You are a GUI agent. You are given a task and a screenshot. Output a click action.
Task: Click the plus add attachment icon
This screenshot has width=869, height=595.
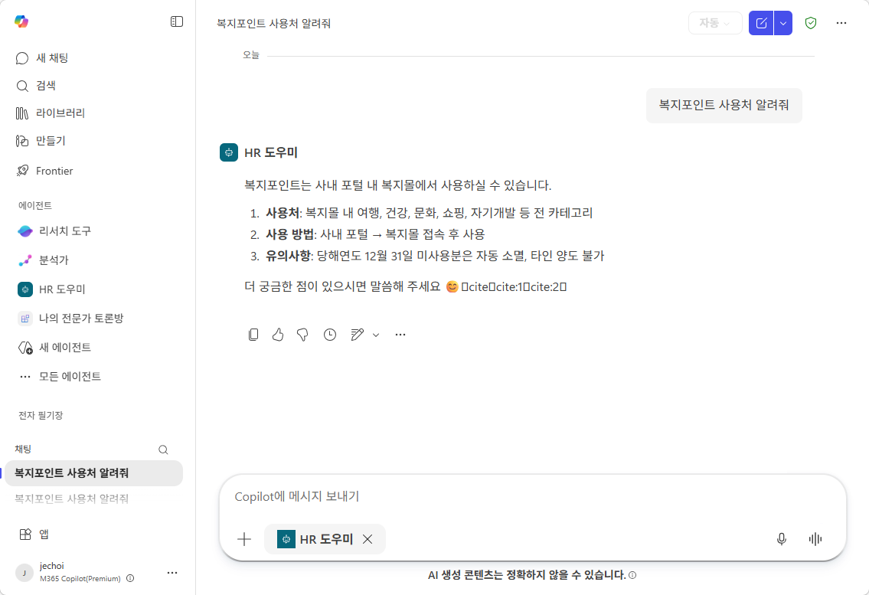click(x=244, y=539)
